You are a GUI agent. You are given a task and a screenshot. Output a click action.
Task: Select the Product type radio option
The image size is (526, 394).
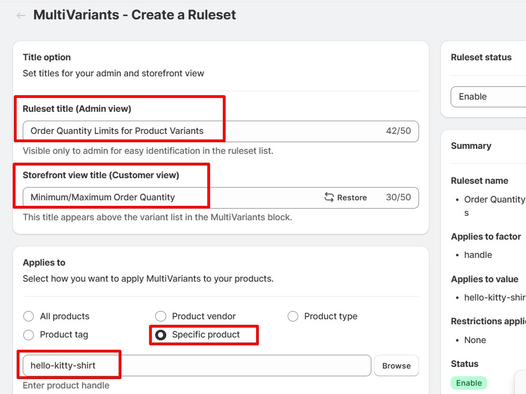coord(293,317)
